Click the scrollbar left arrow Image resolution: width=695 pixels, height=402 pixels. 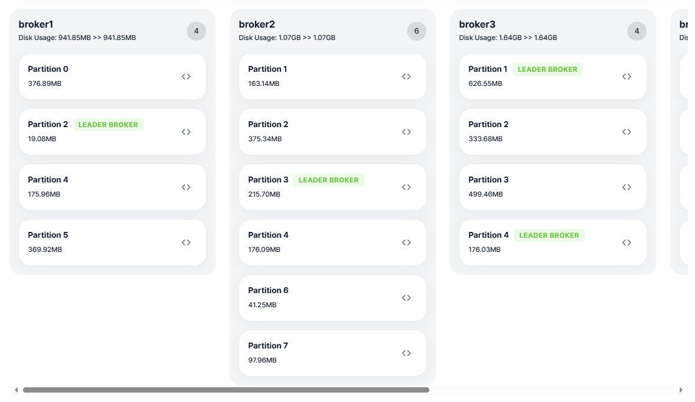[x=16, y=390]
